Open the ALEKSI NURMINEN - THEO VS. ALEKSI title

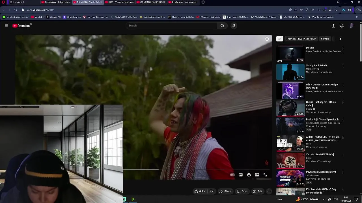(322, 139)
